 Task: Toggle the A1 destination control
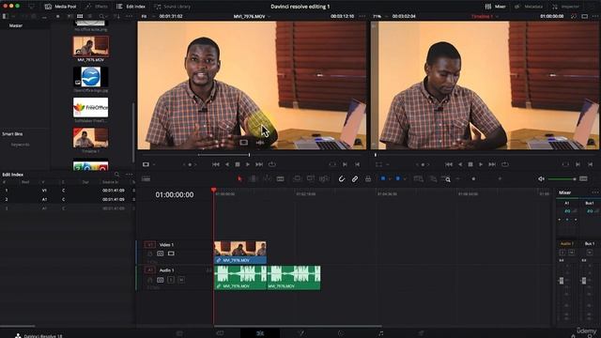point(149,270)
